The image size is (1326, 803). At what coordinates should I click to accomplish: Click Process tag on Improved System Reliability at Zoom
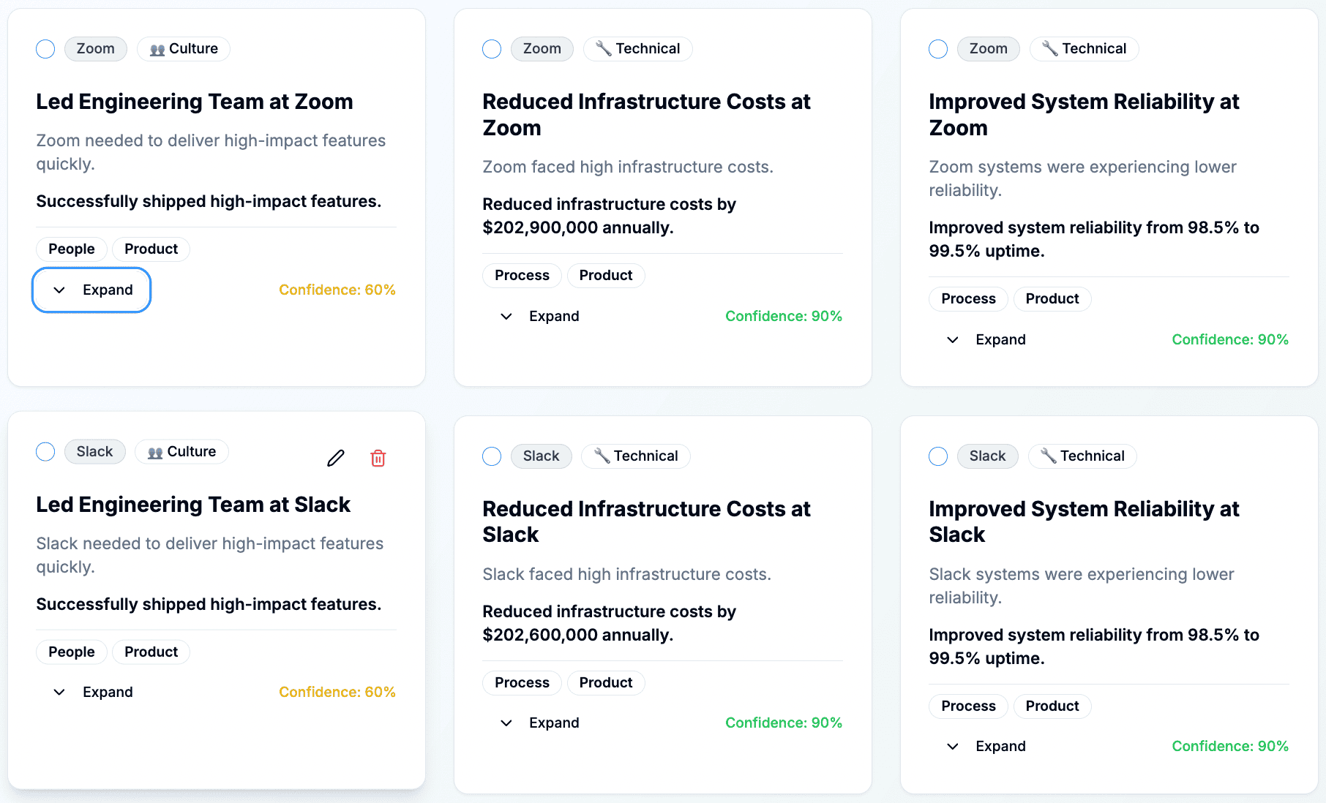tap(969, 299)
